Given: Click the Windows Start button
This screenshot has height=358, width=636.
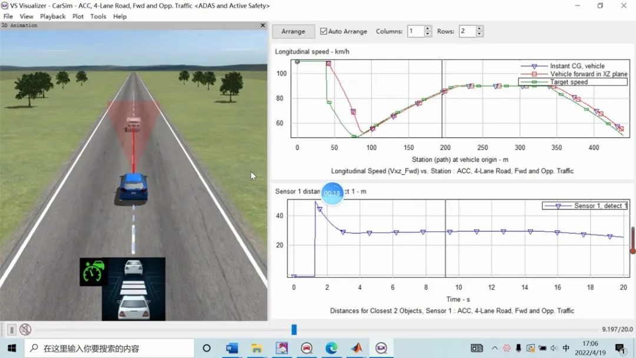Looking at the screenshot, I should pyautogui.click(x=12, y=348).
